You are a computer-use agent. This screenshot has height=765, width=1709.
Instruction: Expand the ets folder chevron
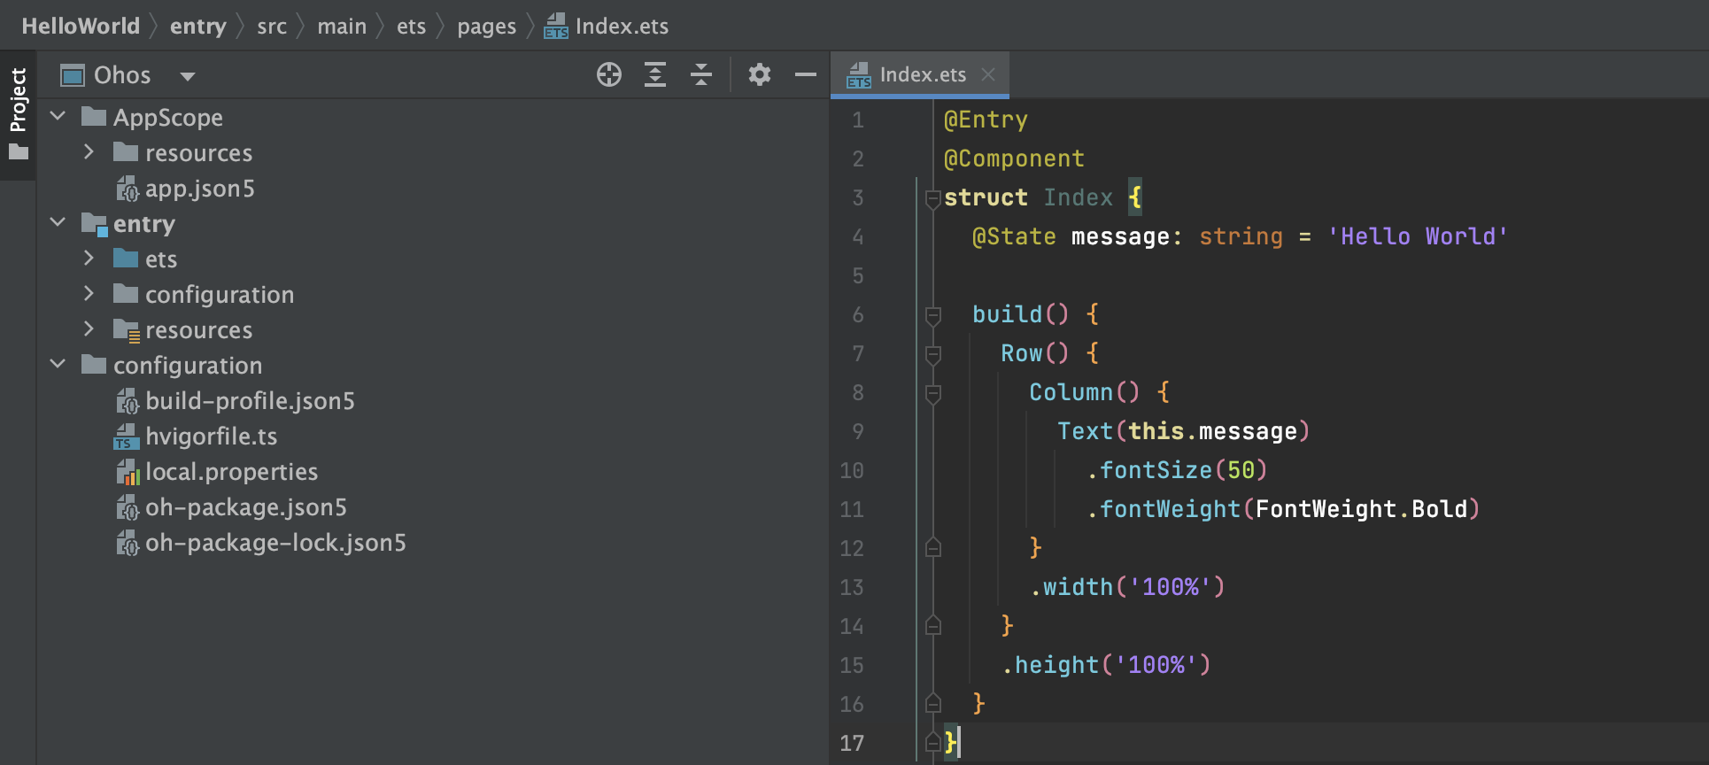[x=89, y=258]
